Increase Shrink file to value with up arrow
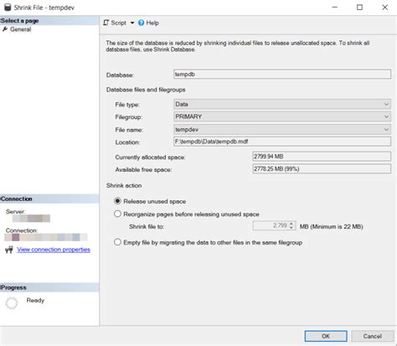This screenshot has width=397, height=346. point(291,224)
